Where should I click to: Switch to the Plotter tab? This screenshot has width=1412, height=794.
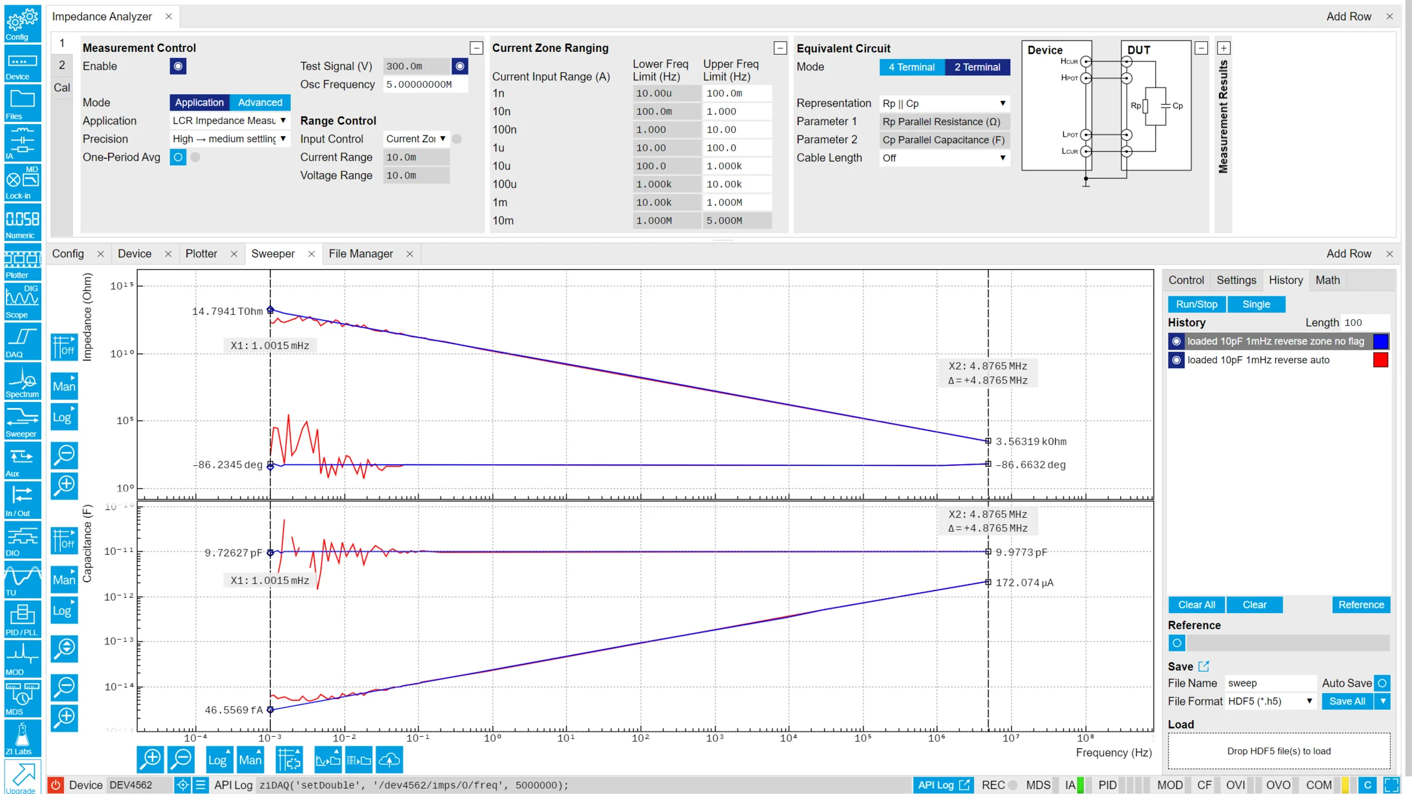tap(201, 254)
